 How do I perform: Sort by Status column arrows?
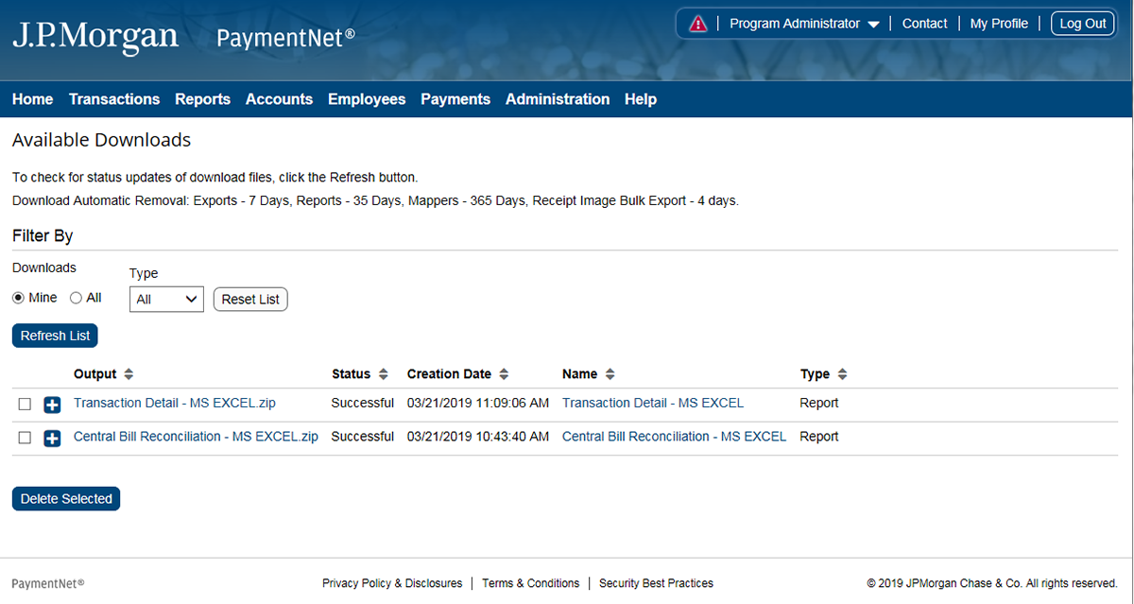click(x=383, y=374)
